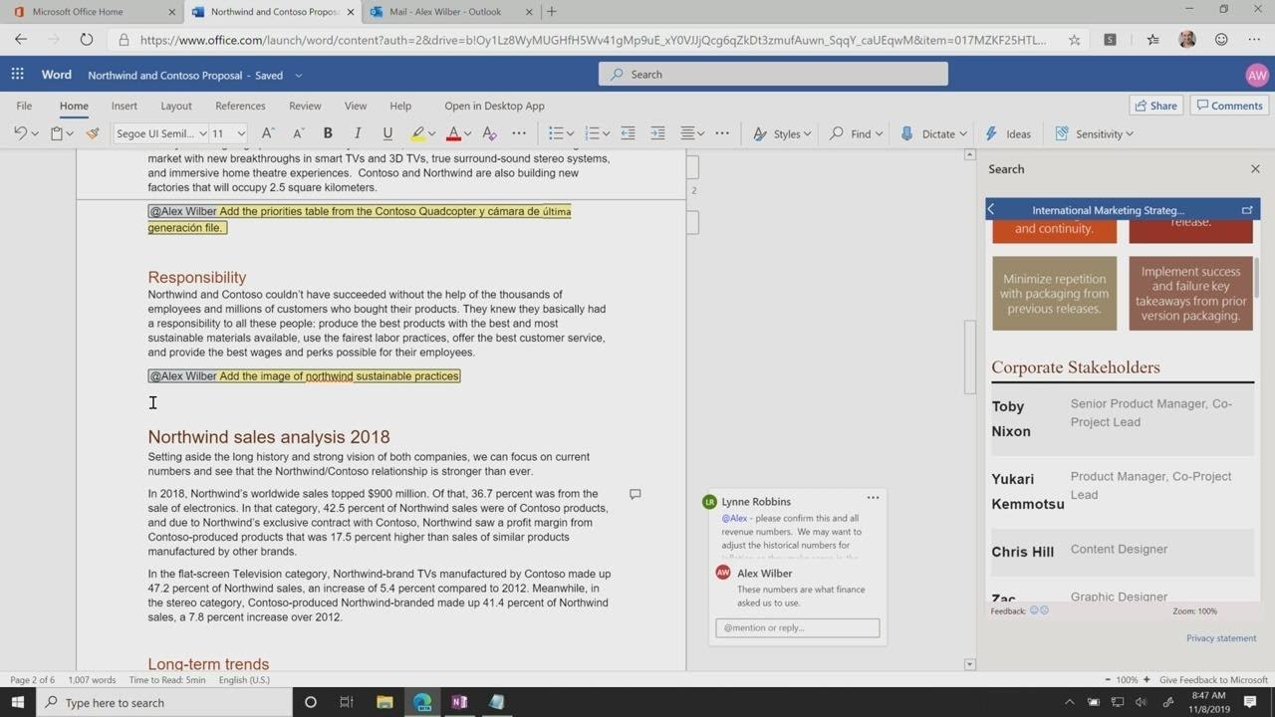Switch to the Review tab
Screen dimensions: 1275x717
(305, 106)
